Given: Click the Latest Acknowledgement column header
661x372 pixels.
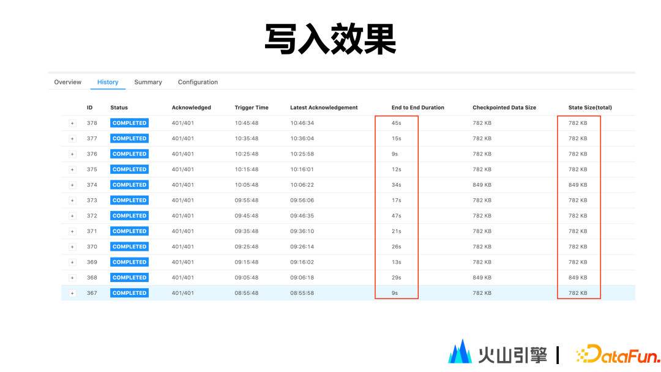Looking at the screenshot, I should click(x=324, y=108).
